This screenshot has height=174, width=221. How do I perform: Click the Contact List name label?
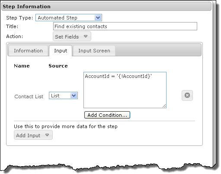tap(29, 97)
